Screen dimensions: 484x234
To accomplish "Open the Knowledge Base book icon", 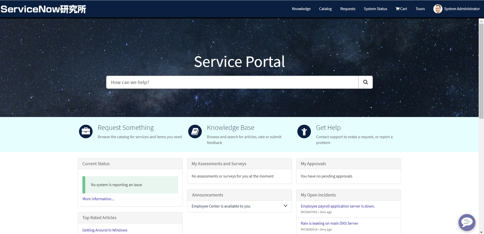I will 195,131.
